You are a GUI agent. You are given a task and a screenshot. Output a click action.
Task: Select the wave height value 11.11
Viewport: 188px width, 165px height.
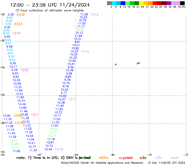click(x=81, y=26)
